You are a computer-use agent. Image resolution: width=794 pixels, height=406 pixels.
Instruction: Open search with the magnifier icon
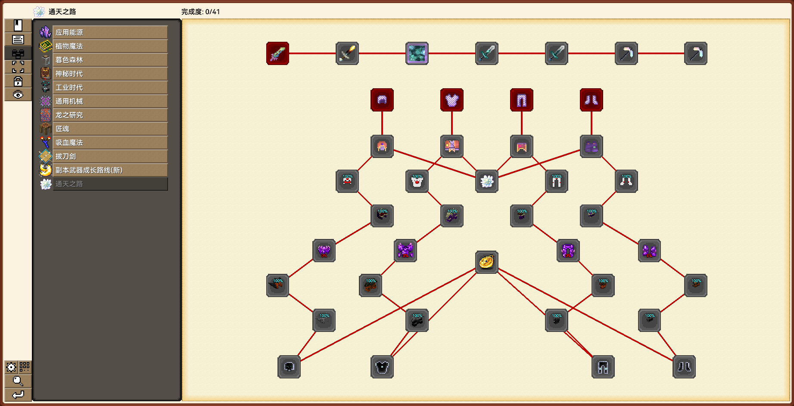18,381
